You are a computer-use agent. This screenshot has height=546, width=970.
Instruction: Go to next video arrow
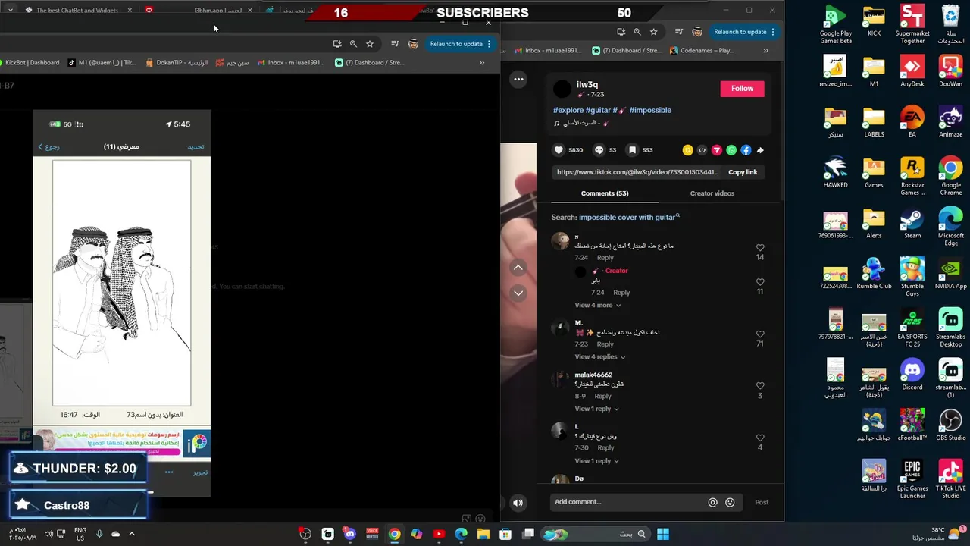pos(518,293)
